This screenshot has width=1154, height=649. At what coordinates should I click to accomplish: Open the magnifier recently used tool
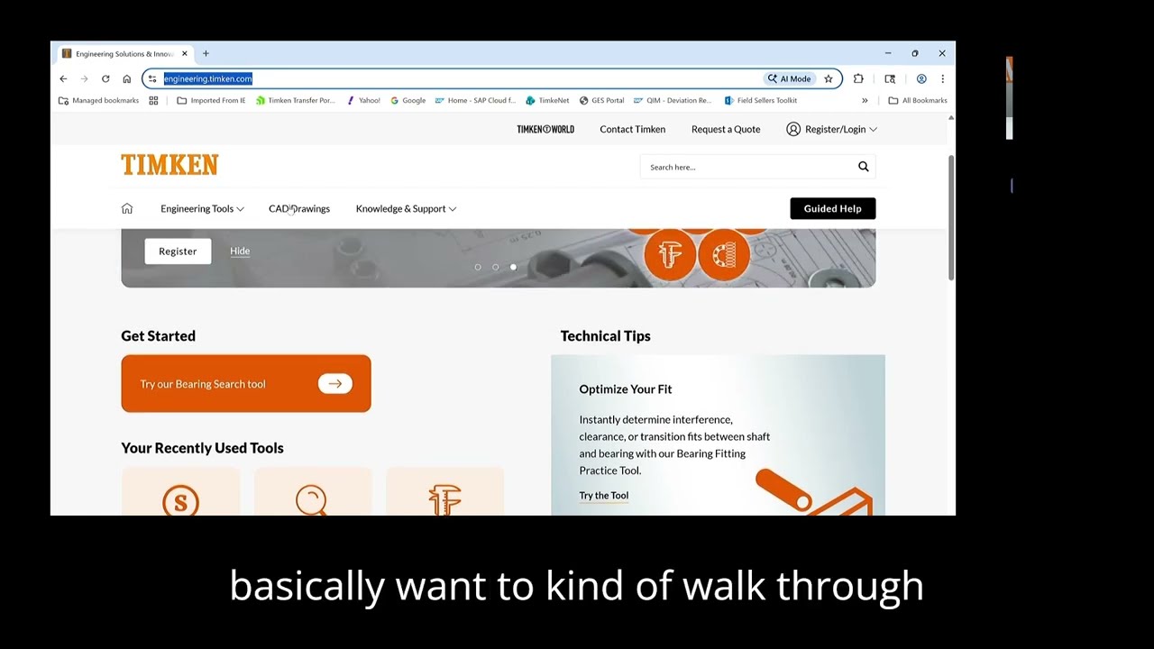311,499
